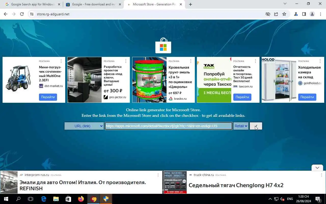Open Эмали для авто Оптом ad
Screen dimensions: 326x204
tap(83, 185)
